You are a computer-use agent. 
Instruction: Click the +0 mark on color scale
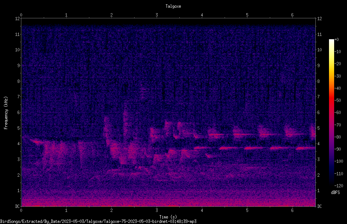pos(337,40)
